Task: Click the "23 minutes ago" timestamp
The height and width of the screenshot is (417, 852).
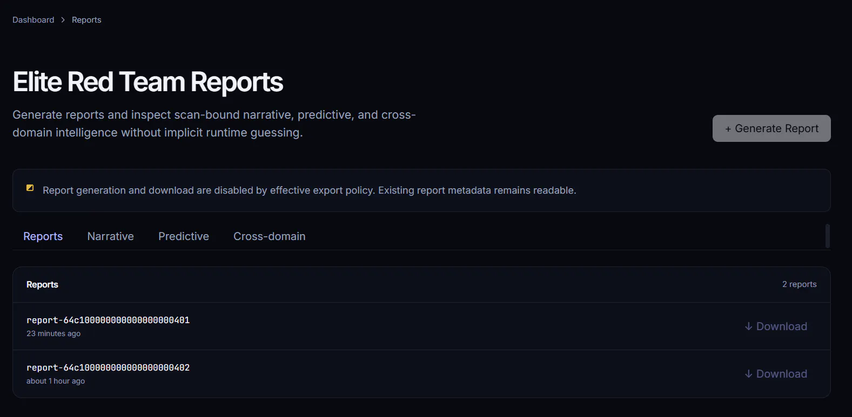Action: pyautogui.click(x=53, y=333)
